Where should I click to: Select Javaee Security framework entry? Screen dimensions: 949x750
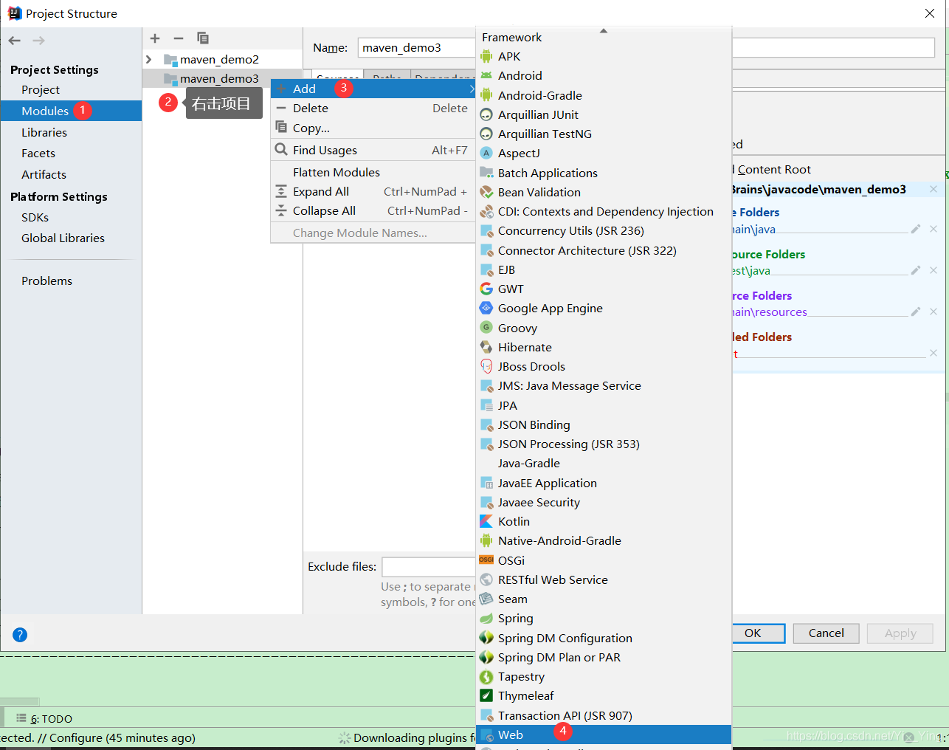click(x=604, y=502)
